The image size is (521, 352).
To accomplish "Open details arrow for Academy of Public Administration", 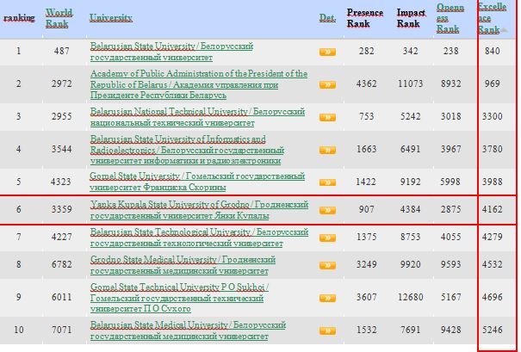I will tap(327, 84).
